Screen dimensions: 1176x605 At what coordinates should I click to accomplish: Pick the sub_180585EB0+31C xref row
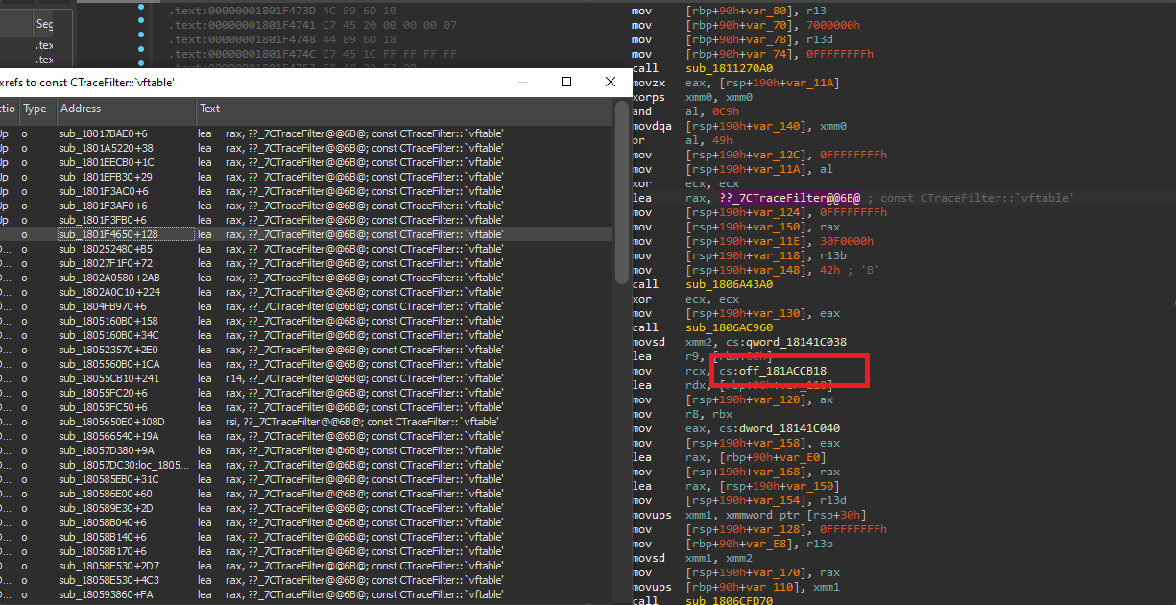pos(306,479)
